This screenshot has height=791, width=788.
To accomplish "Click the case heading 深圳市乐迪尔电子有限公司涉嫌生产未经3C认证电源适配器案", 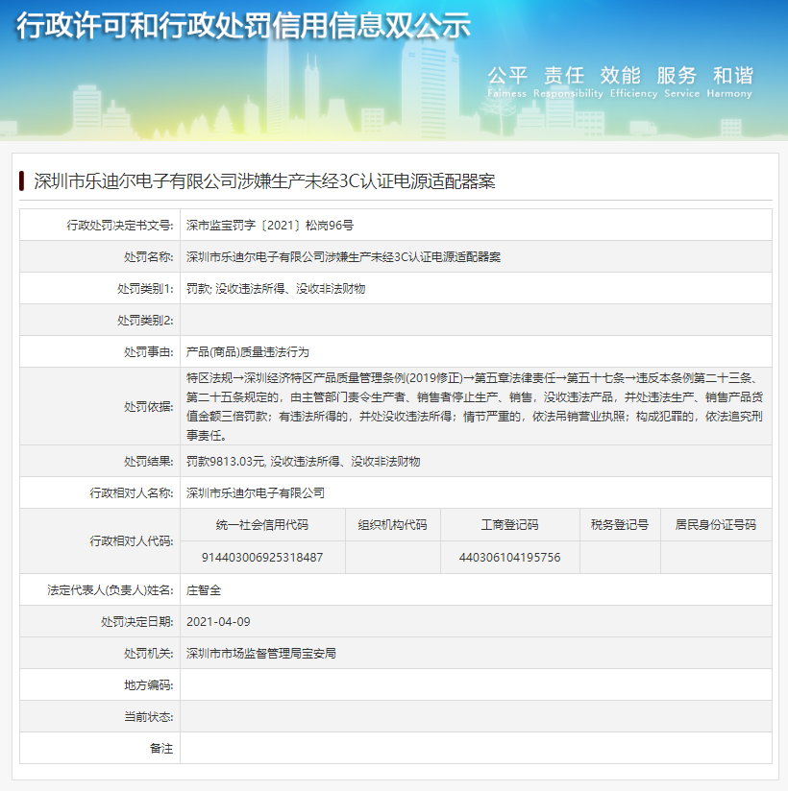I will tap(264, 181).
